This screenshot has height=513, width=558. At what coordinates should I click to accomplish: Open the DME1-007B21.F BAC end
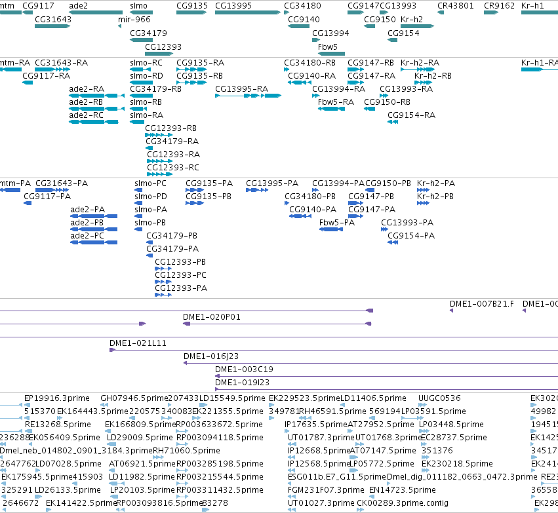[451, 311]
